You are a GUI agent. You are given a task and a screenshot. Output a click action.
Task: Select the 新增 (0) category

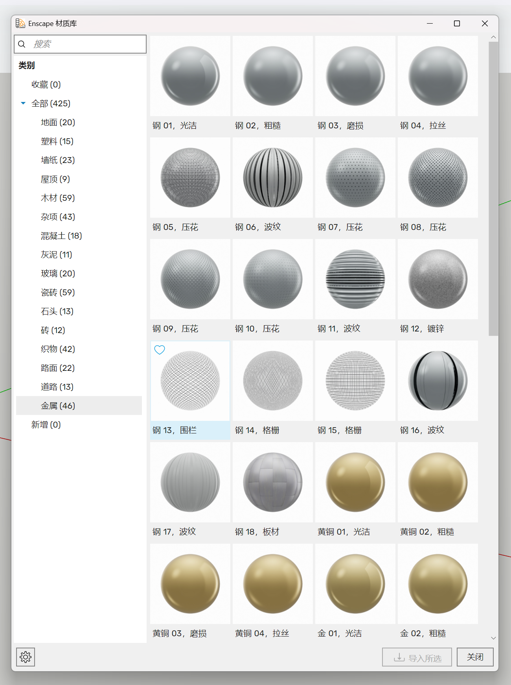tap(46, 425)
